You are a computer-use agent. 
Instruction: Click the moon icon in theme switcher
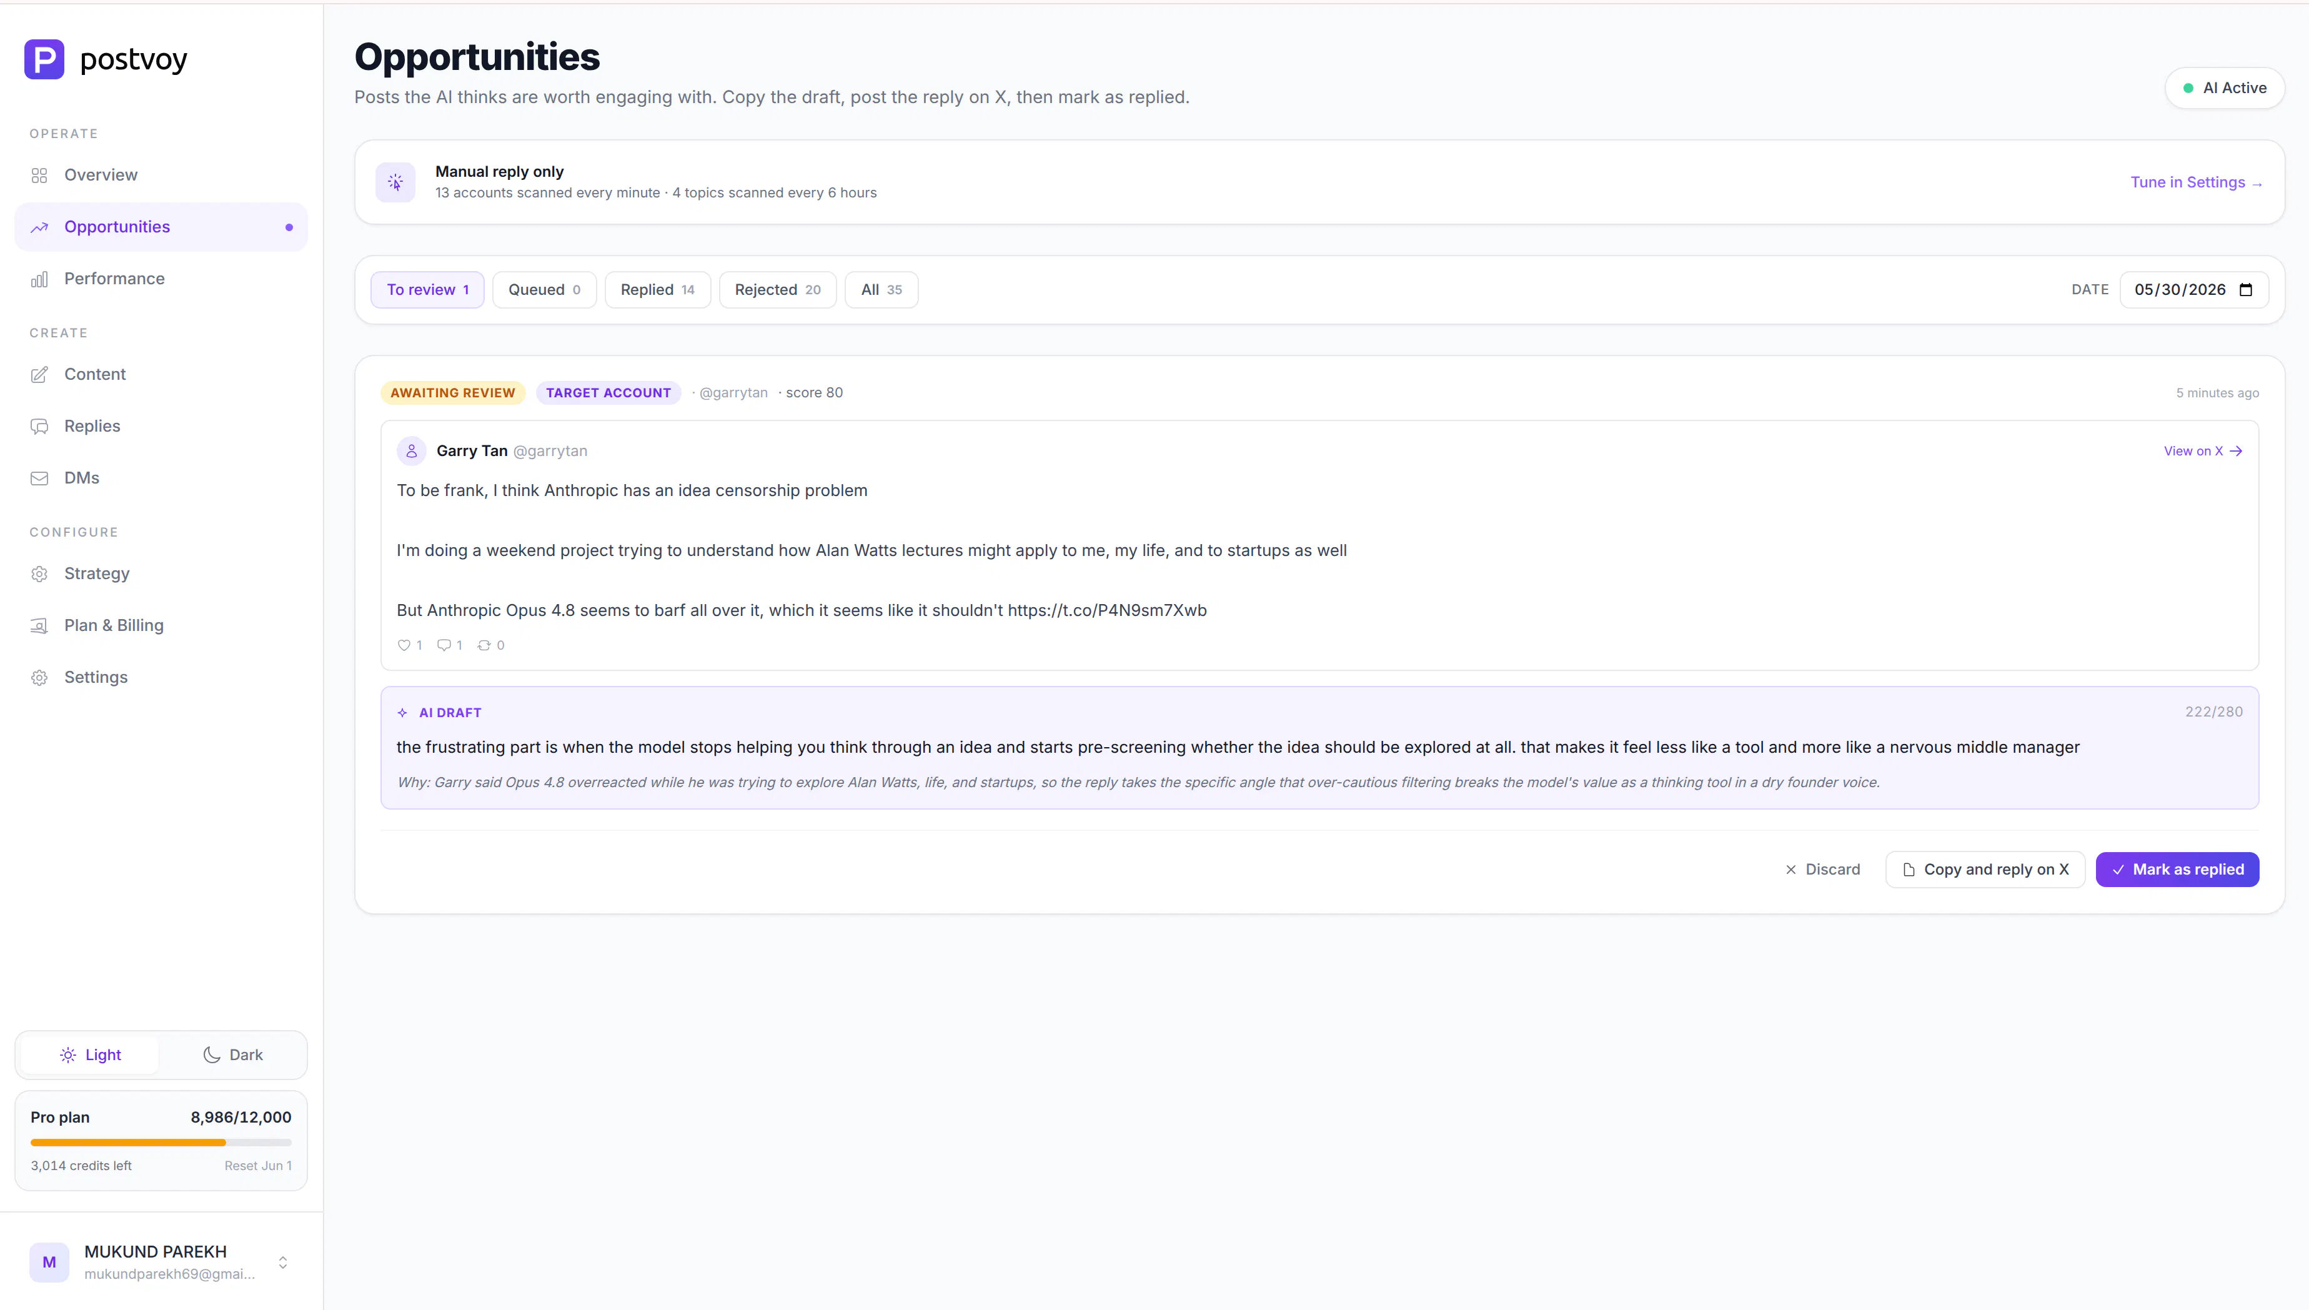(x=211, y=1055)
